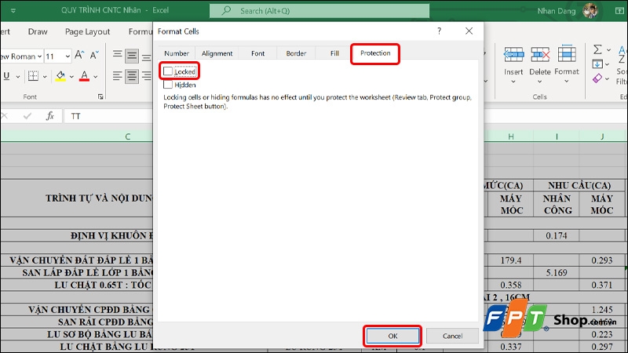Close the Format Cells dialog
Image resolution: width=628 pixels, height=353 pixels.
coord(469,31)
